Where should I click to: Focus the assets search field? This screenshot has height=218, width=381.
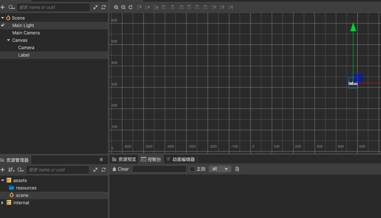pos(58,170)
